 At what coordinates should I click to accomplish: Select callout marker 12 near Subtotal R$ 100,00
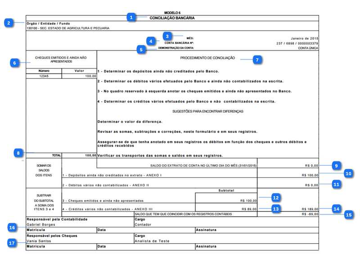275,197
